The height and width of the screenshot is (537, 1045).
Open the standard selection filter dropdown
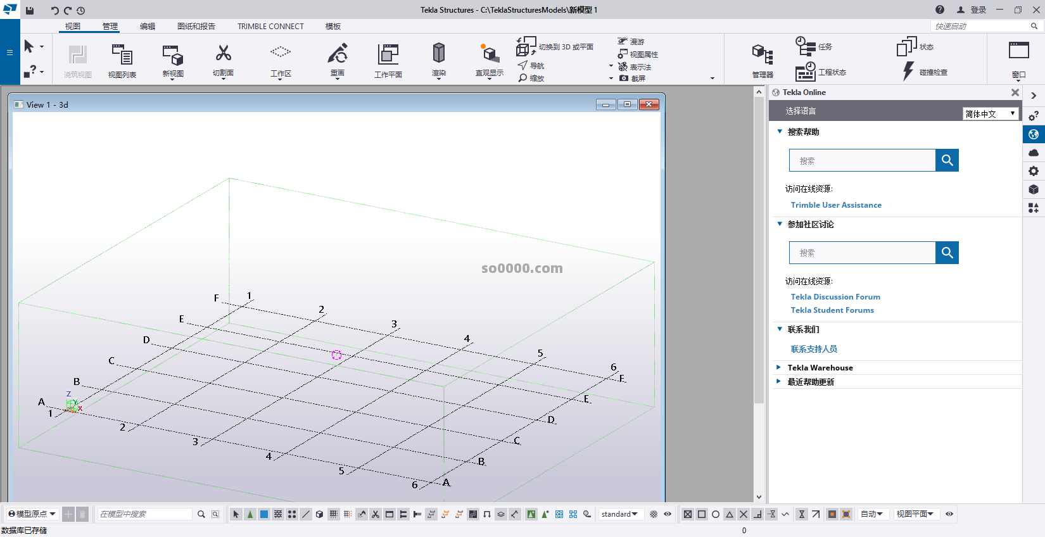point(620,514)
